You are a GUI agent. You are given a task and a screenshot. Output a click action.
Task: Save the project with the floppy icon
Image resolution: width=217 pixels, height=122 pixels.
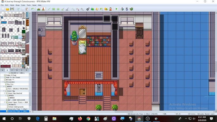12,9
